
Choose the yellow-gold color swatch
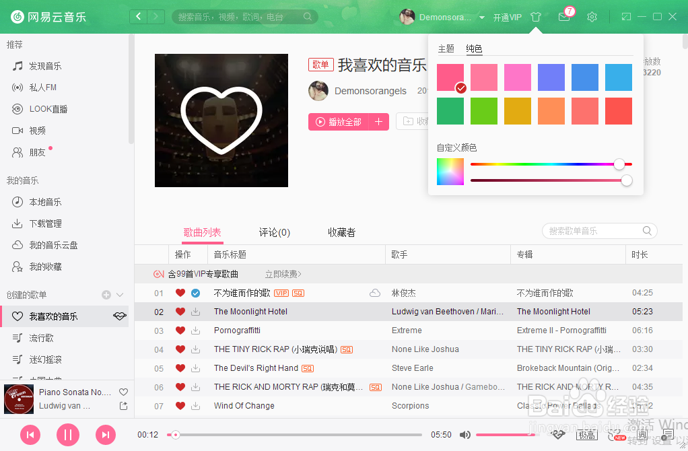coord(518,111)
